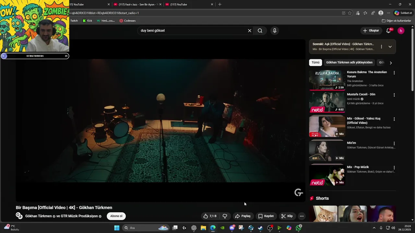
Task: Show hidden system tray icons chevron
Action: click(x=374, y=228)
